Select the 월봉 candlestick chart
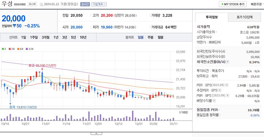 click(x=160, y=37)
